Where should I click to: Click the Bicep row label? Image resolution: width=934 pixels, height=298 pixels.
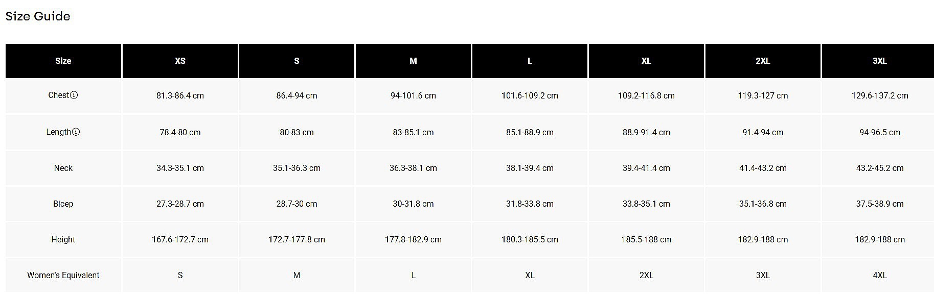coord(63,204)
